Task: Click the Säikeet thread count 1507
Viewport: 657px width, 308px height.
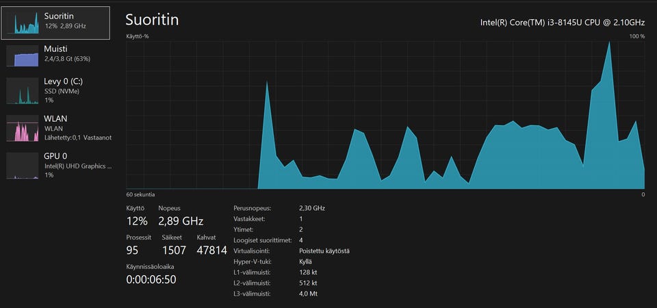Action: coord(174,251)
